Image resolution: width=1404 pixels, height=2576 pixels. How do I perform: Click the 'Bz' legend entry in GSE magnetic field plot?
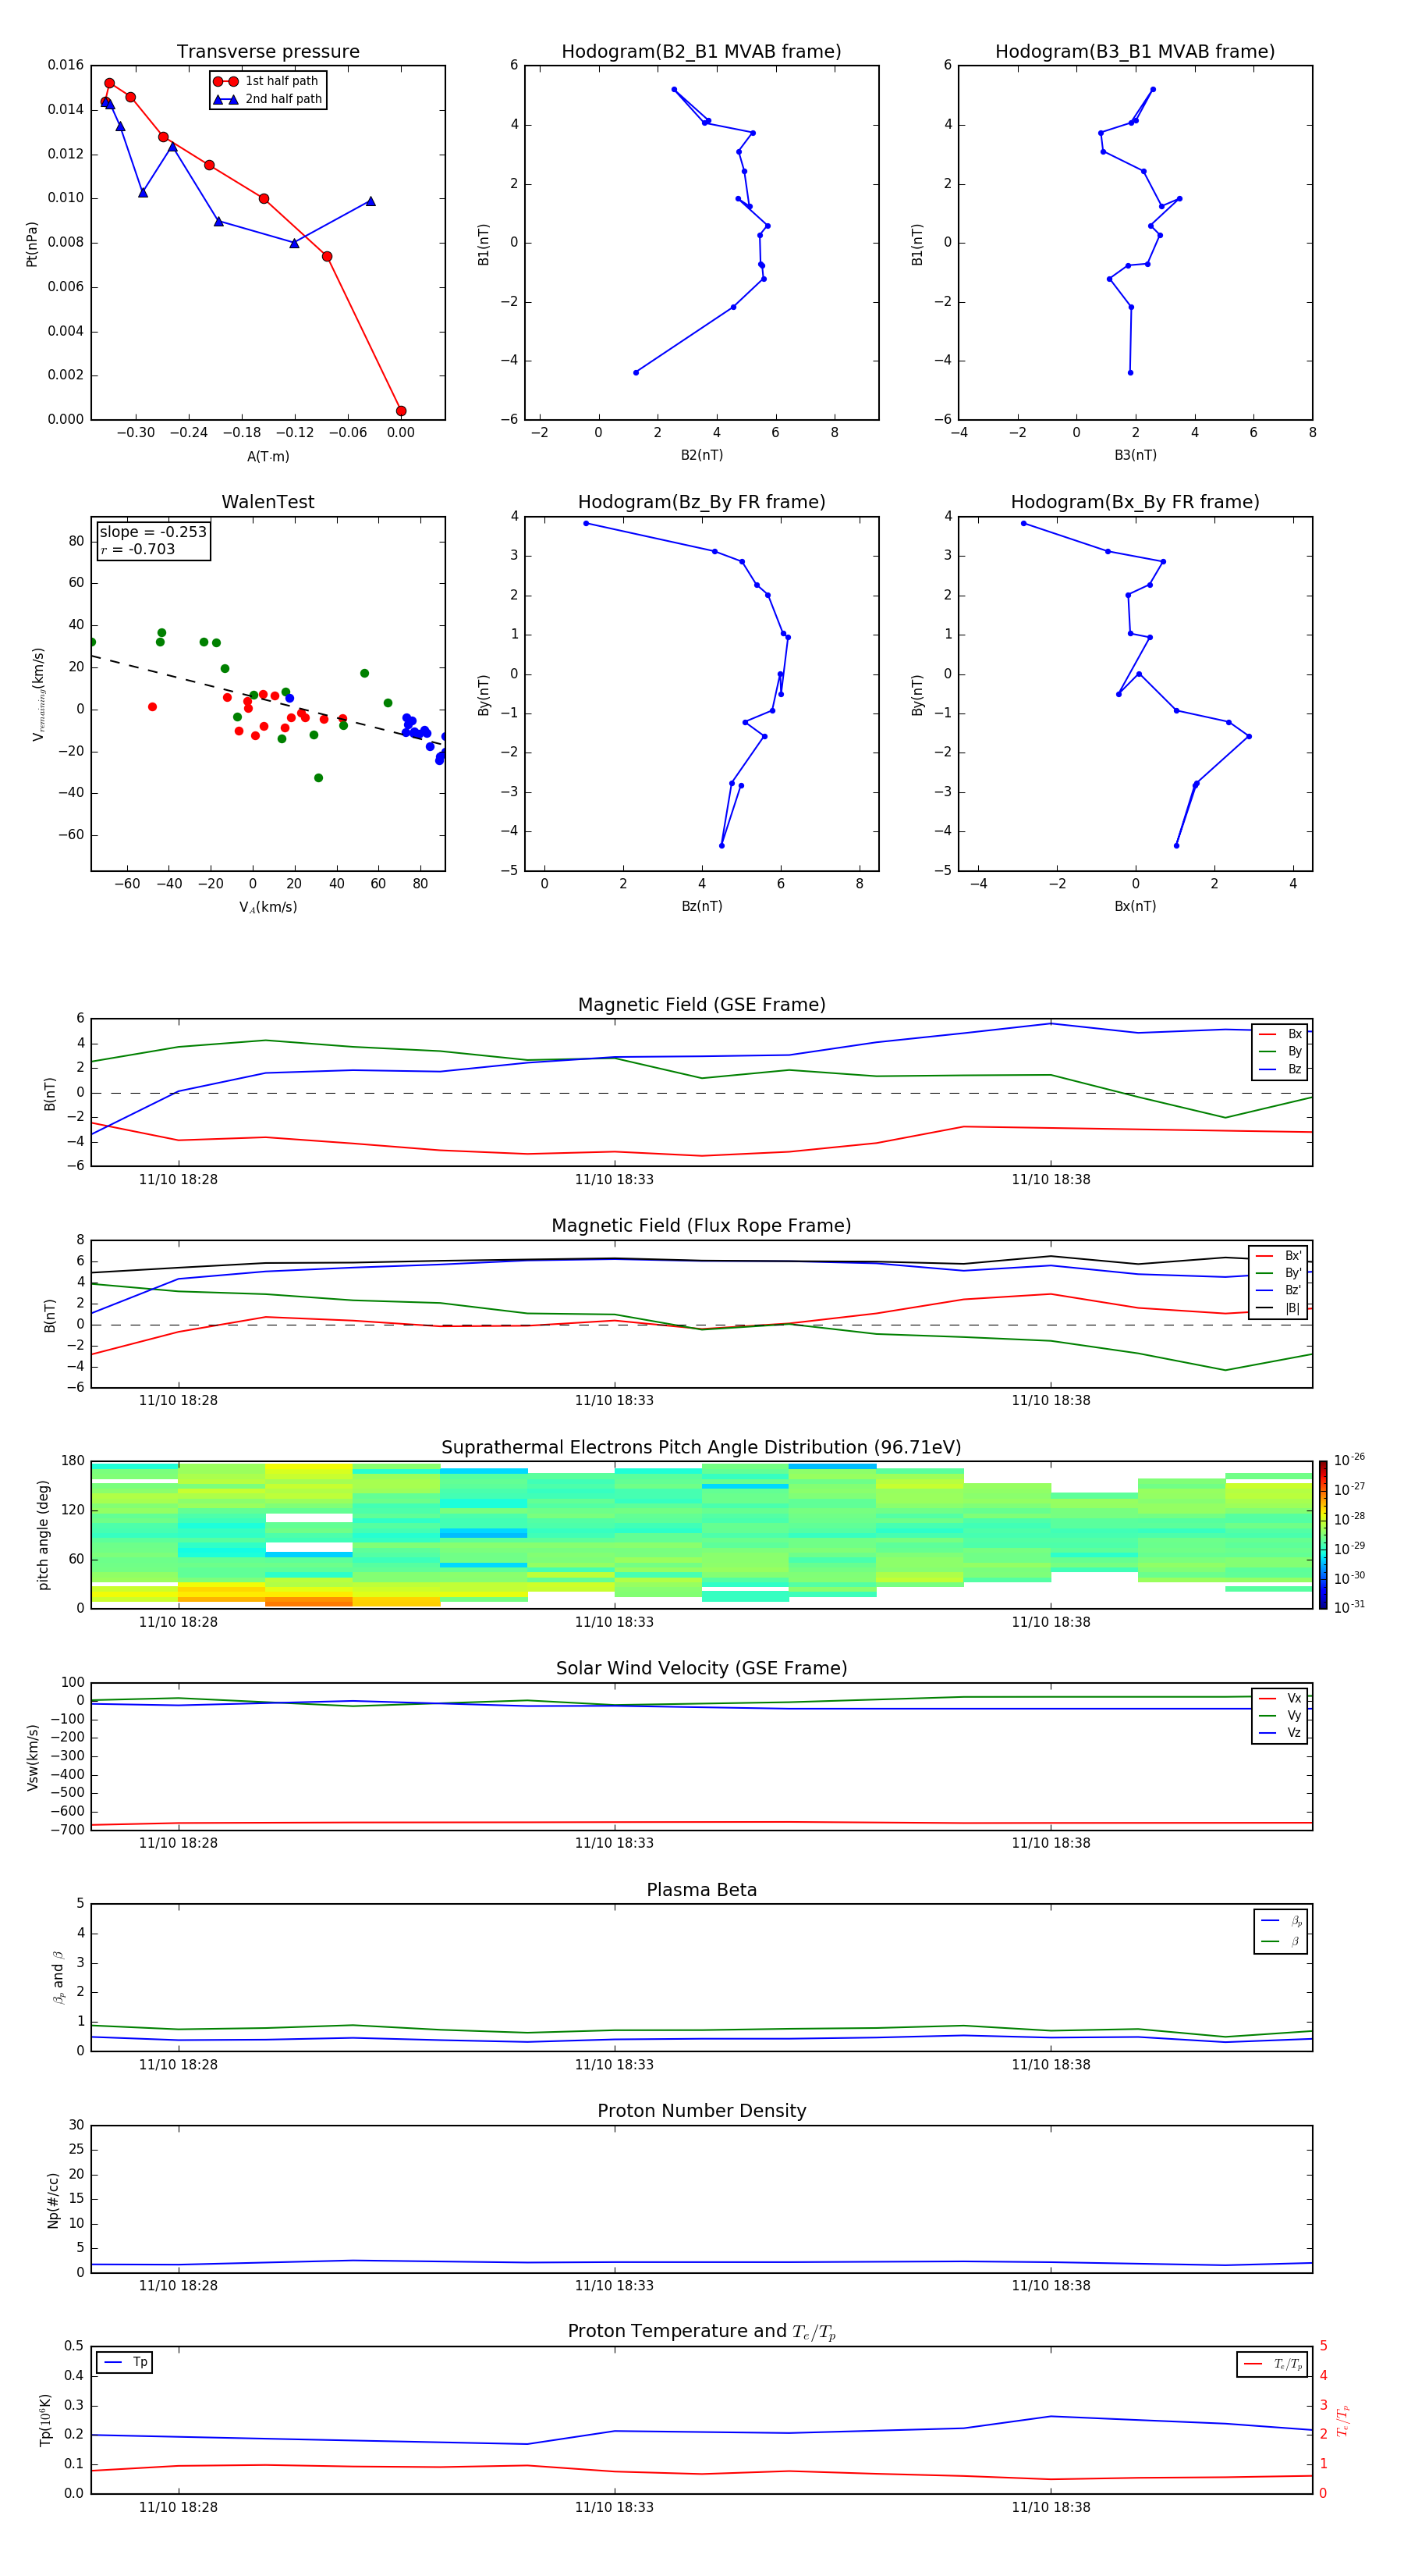click(x=1280, y=1070)
